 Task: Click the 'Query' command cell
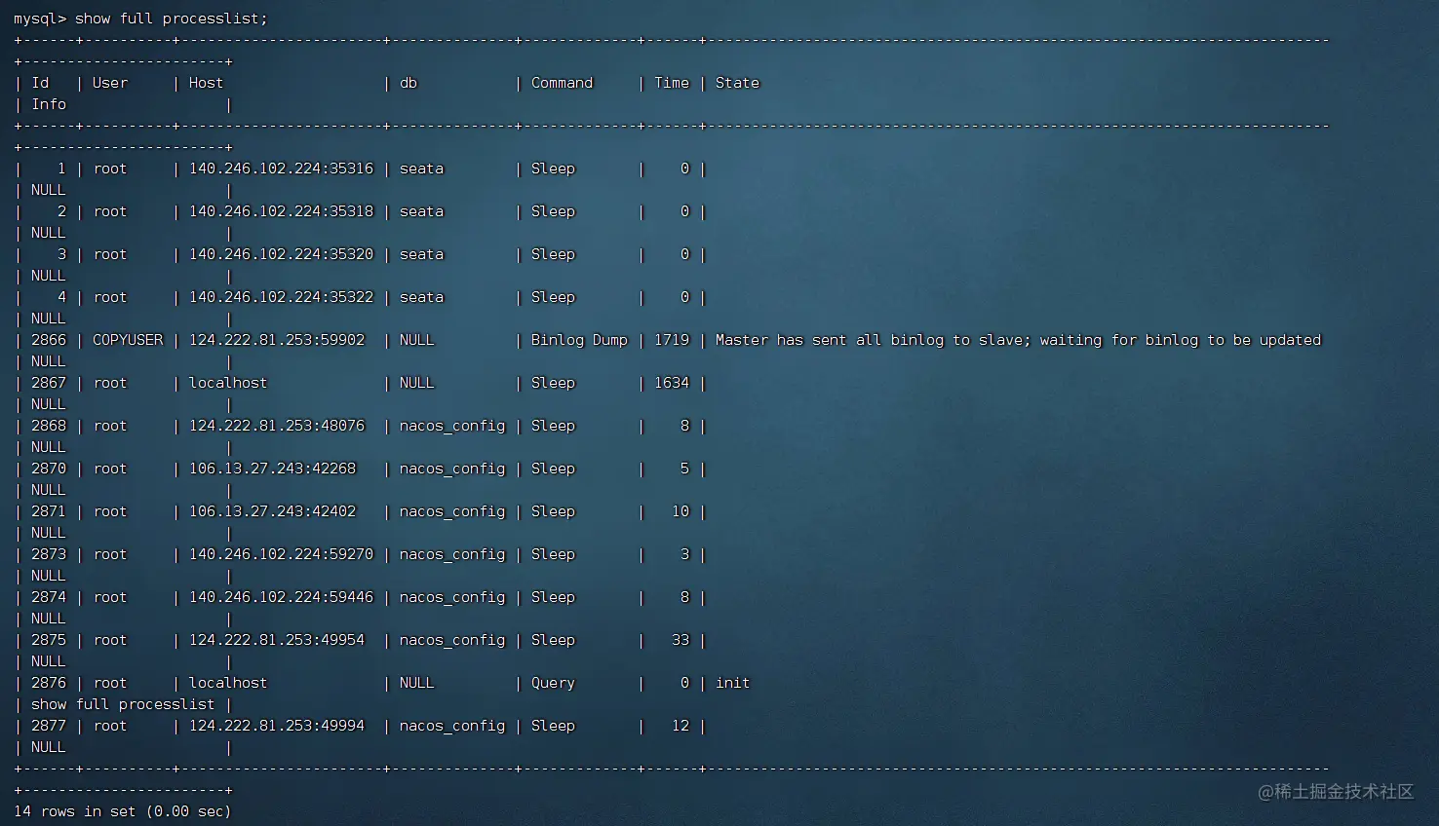point(553,683)
